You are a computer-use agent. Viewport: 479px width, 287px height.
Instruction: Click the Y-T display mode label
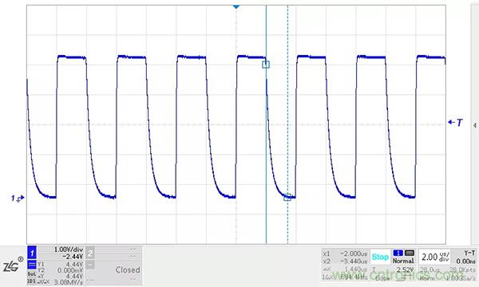coord(469,253)
